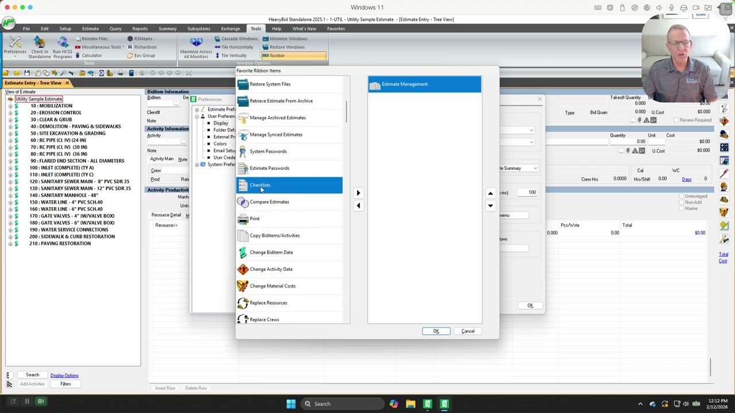Click Maximize Across All Monitors
Viewport: 735px width, 413px height.
(196, 47)
